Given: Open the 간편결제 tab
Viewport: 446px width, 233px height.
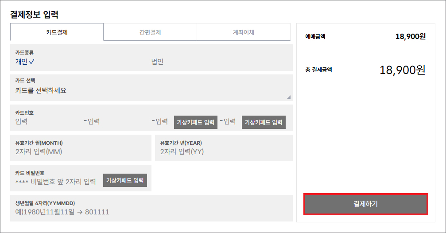Looking at the screenshot, I should (x=150, y=32).
